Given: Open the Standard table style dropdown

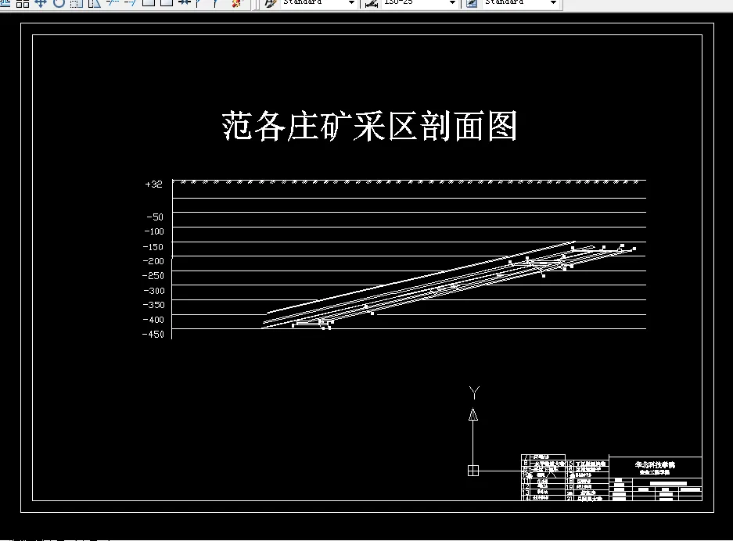Looking at the screenshot, I should coord(555,4).
